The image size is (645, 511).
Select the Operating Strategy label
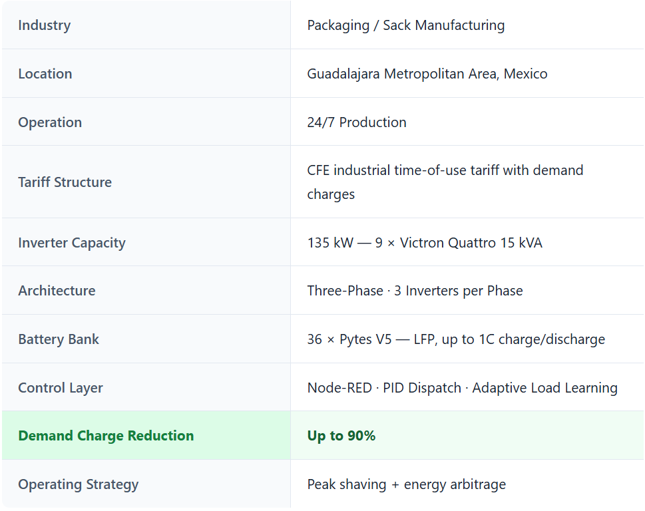tap(79, 484)
